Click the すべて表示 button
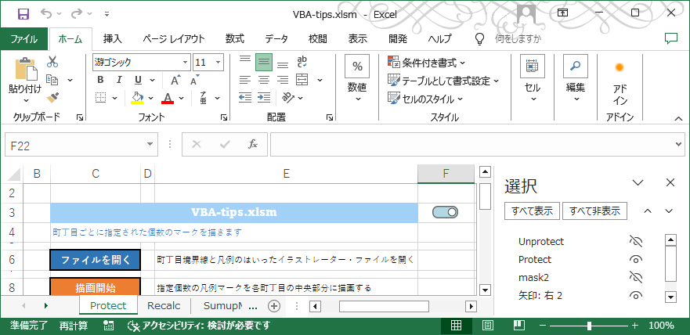 532,211
